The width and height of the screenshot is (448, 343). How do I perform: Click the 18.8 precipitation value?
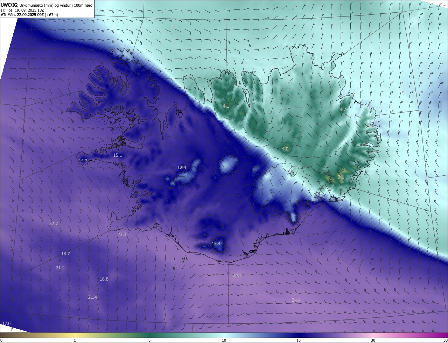(104, 279)
